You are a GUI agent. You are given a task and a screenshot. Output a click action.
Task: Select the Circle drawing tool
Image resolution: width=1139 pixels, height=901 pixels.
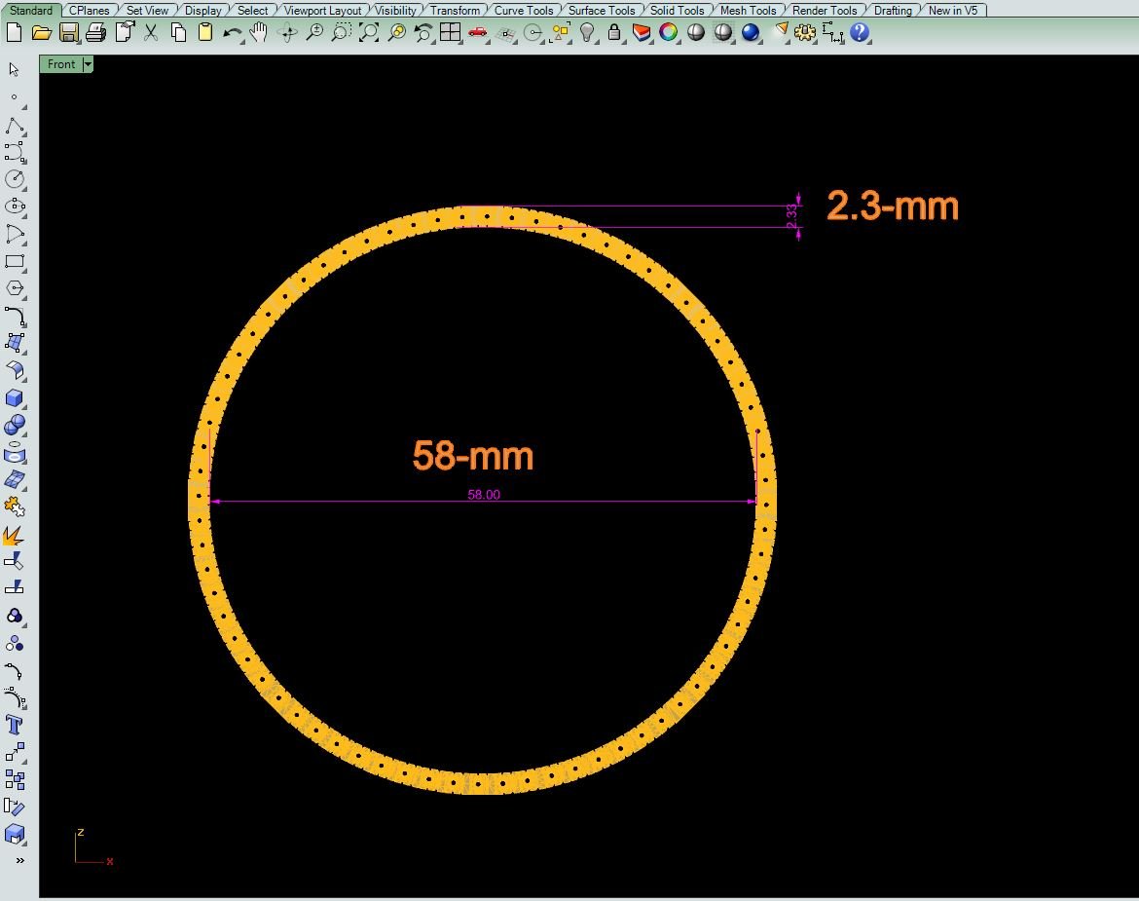(x=15, y=179)
